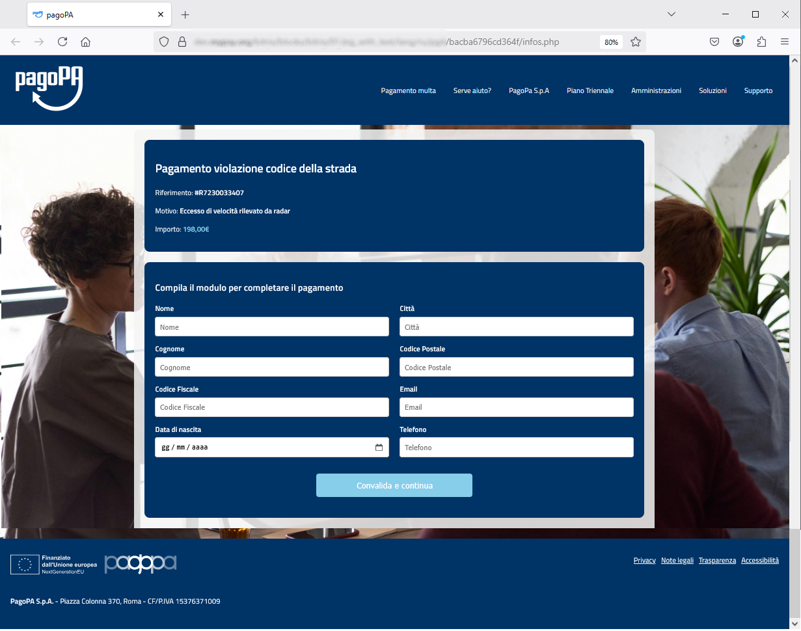The height and width of the screenshot is (631, 801).
Task: Click the Città input field
Action: coord(517,327)
